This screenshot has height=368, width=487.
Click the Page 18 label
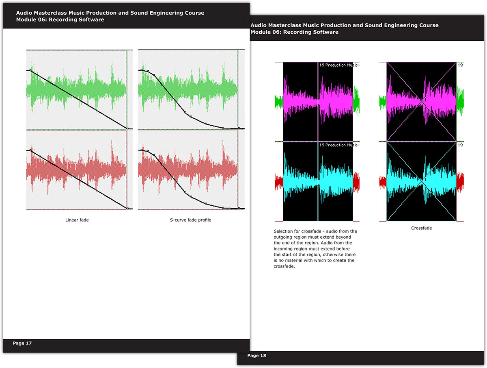tap(256, 355)
